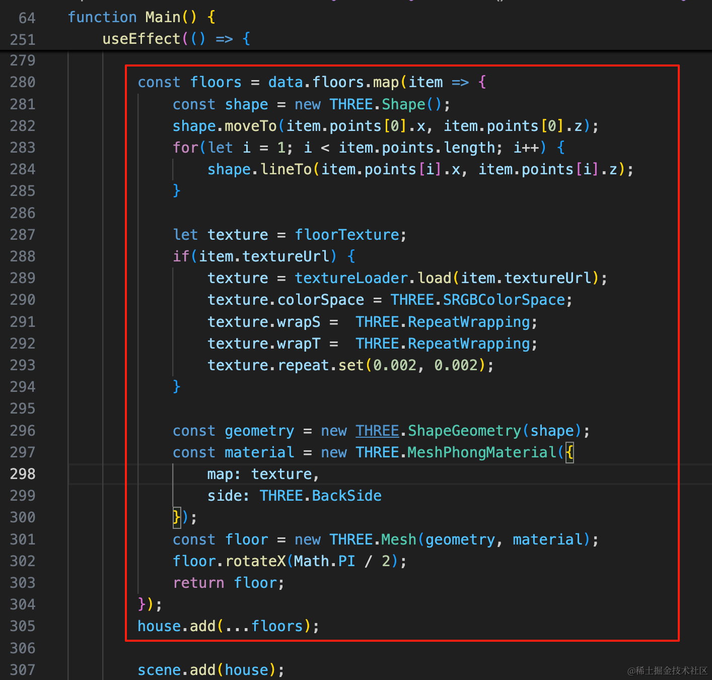Click the textureLoader word on line 289
This screenshot has width=712, height=680.
[351, 278]
